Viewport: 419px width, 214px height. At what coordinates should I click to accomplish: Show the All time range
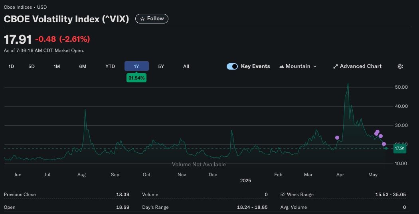186,66
